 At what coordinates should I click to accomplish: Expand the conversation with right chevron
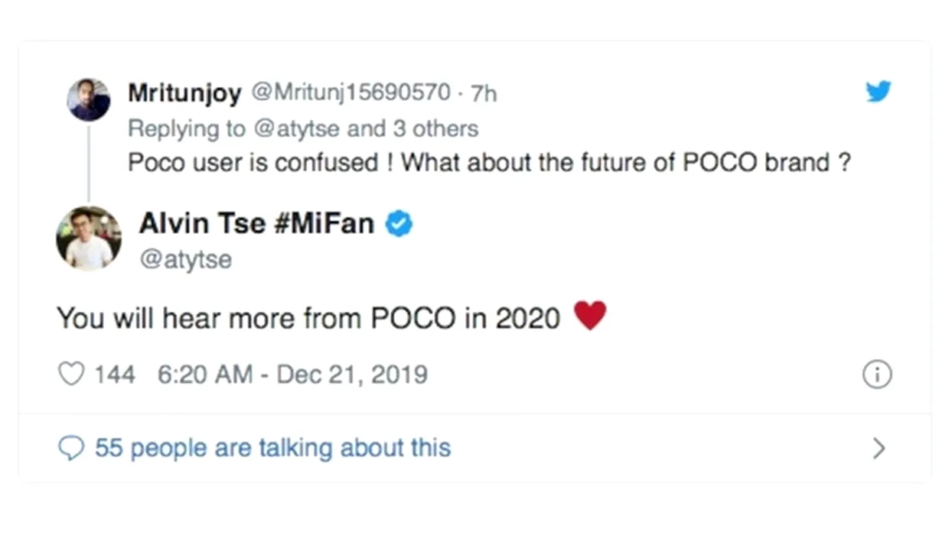pos(879,448)
